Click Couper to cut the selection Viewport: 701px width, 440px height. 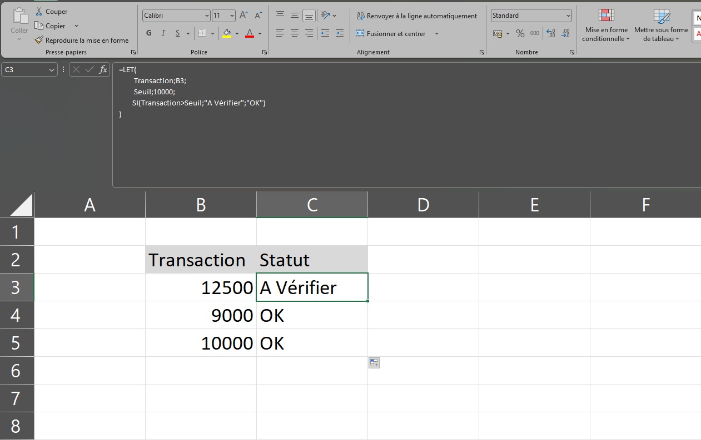tap(51, 11)
